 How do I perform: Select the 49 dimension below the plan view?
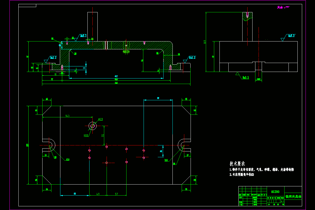[x=98, y=194]
